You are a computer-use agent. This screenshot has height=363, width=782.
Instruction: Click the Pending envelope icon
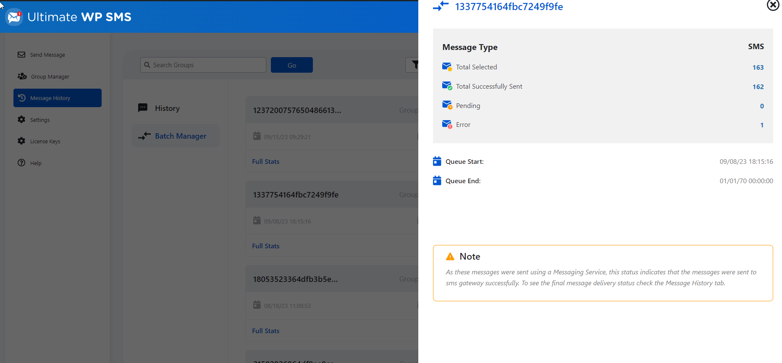(447, 105)
